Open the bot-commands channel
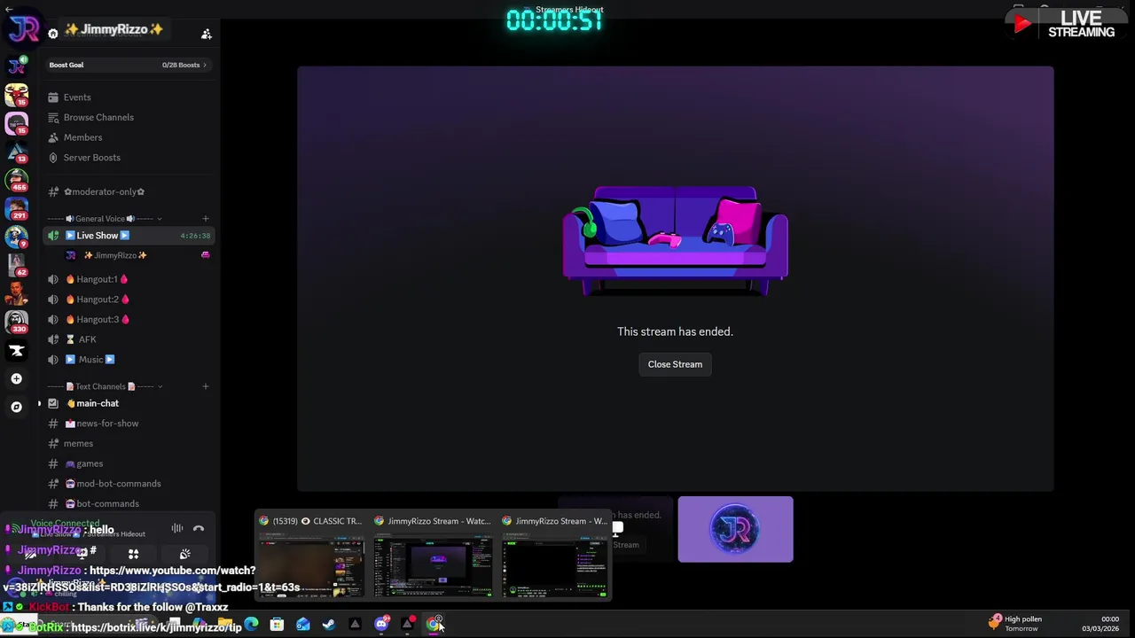 pyautogui.click(x=128, y=503)
